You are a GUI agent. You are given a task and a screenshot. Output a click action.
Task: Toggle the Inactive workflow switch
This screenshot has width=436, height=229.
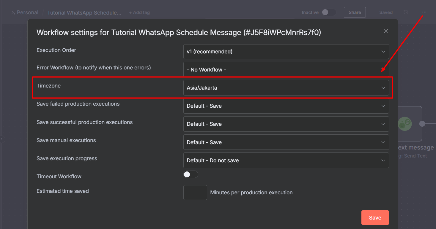click(x=329, y=12)
